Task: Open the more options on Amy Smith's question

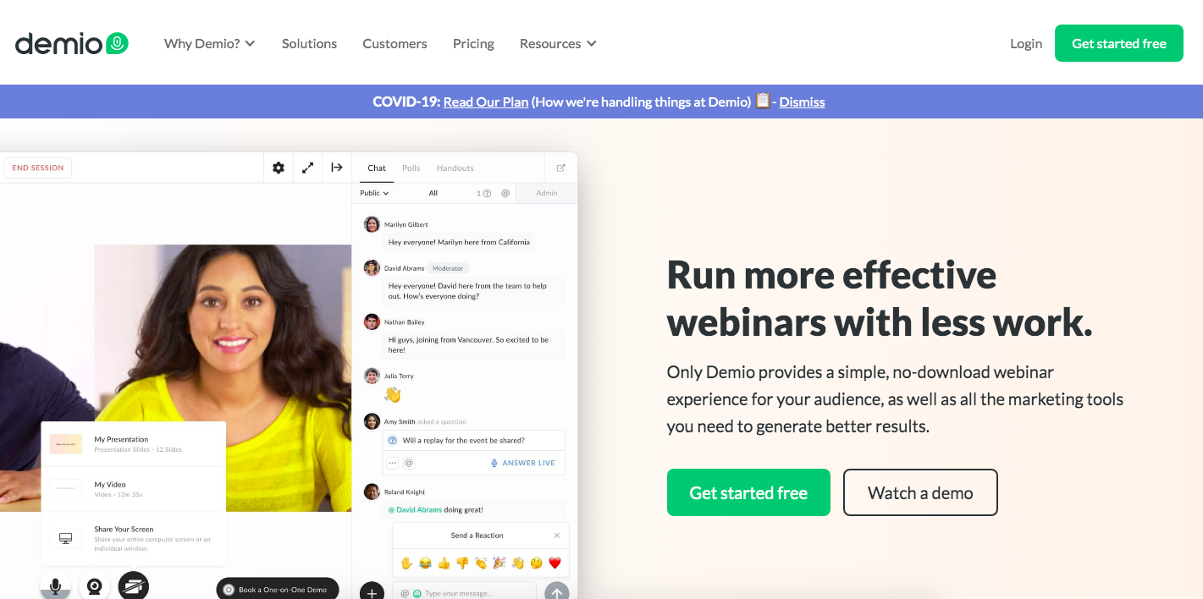Action: (x=392, y=463)
